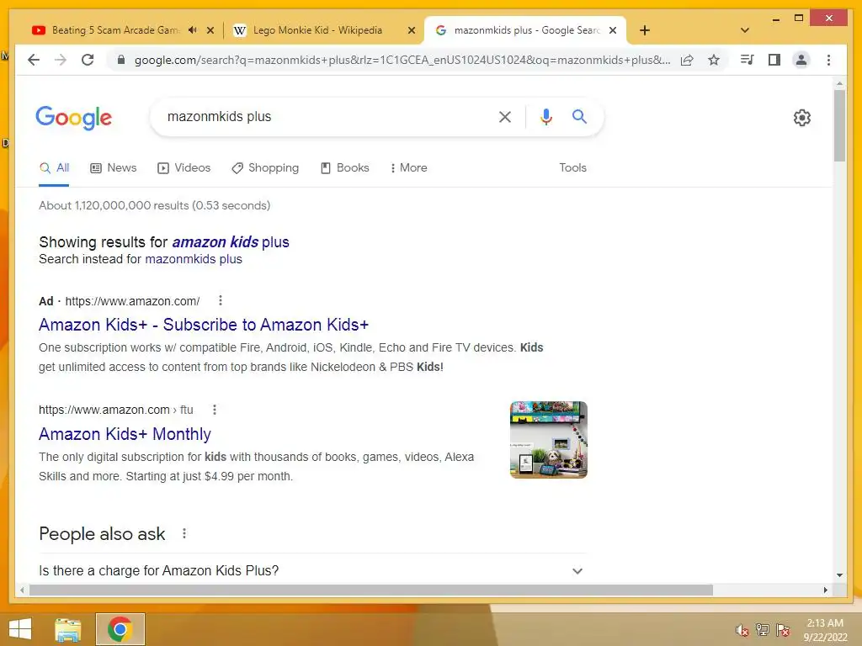This screenshot has width=862, height=646.
Task: Open File Explorer from the taskbar
Action: tap(67, 629)
